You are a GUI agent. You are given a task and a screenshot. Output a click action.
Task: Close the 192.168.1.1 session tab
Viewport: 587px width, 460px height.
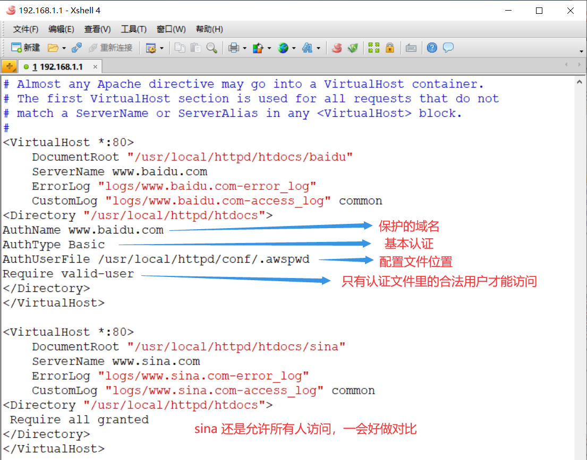pyautogui.click(x=95, y=67)
